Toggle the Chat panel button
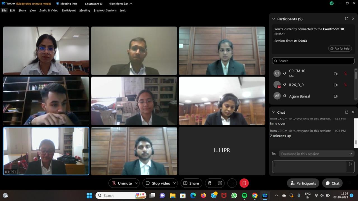Screen dimensions: 358x201 click(x=332, y=183)
